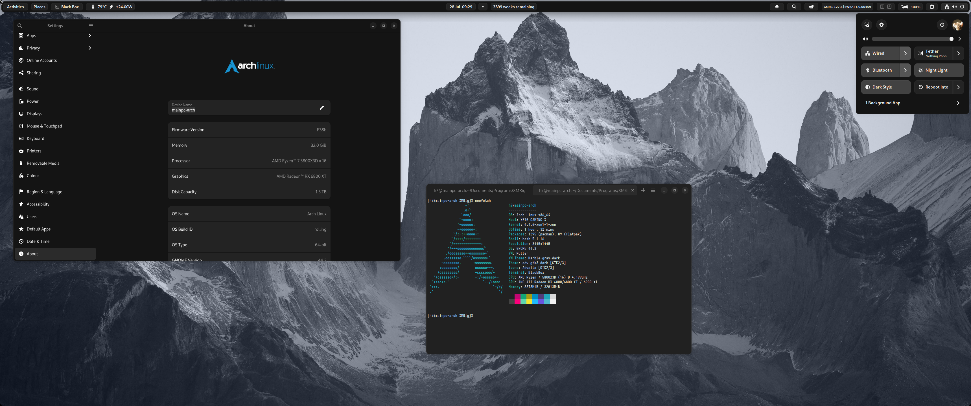The image size is (971, 406).
Task: Open Colour settings in the sidebar
Action: point(55,176)
